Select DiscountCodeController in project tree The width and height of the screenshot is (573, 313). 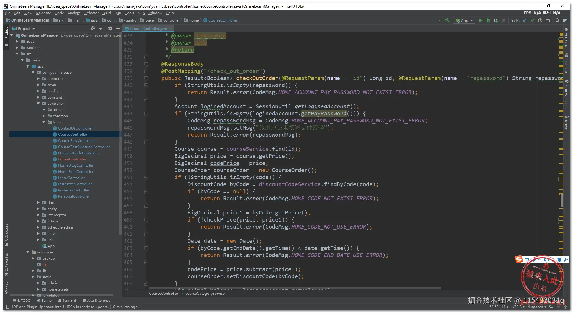click(x=79, y=153)
